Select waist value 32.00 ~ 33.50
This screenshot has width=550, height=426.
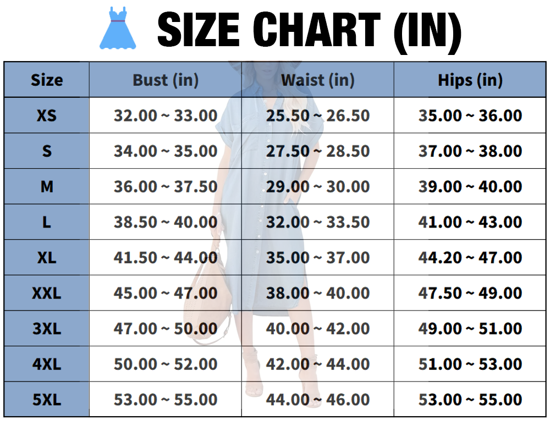click(318, 222)
